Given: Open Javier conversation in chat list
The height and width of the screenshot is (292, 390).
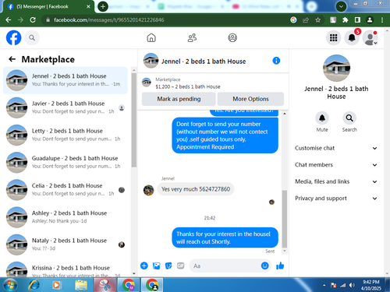Looking at the screenshot, I should [66, 107].
